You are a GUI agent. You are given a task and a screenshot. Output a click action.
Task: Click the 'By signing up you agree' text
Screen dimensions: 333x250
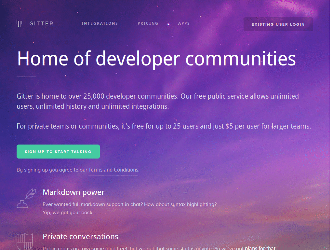(52, 170)
